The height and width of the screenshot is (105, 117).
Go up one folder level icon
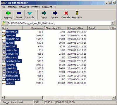(4, 23)
